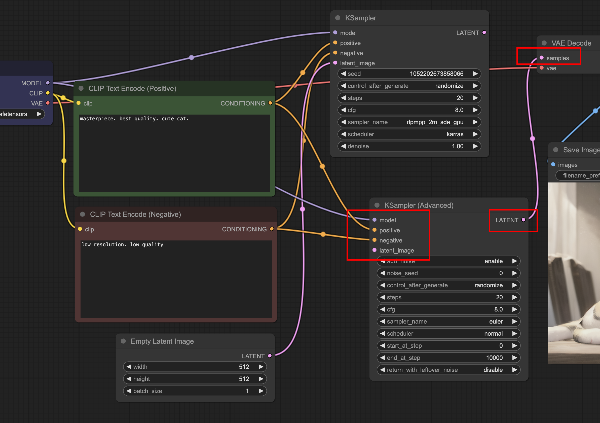The image size is (600, 423).
Task: Collapse the CLIP Text Encode (Positive) node
Action: (x=81, y=88)
